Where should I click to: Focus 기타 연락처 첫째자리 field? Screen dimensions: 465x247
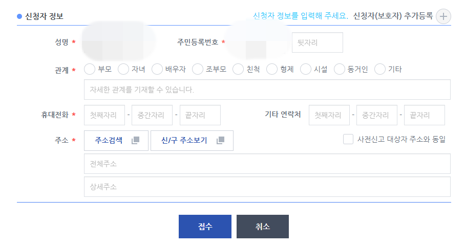click(x=329, y=115)
